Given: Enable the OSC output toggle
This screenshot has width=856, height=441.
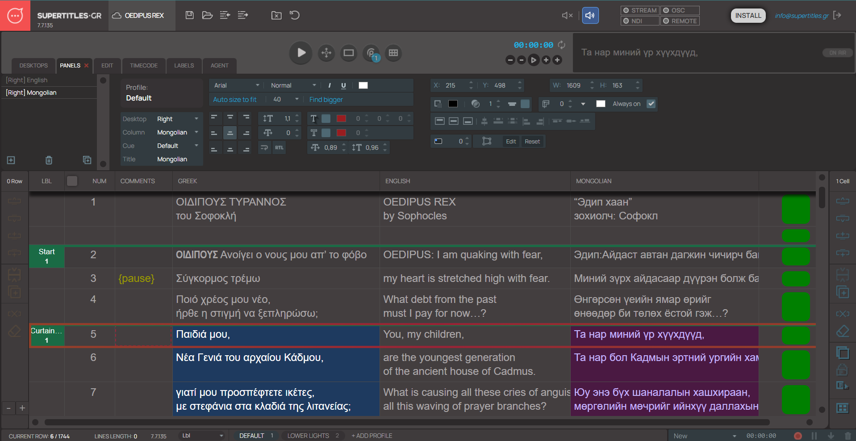Looking at the screenshot, I should (680, 10).
